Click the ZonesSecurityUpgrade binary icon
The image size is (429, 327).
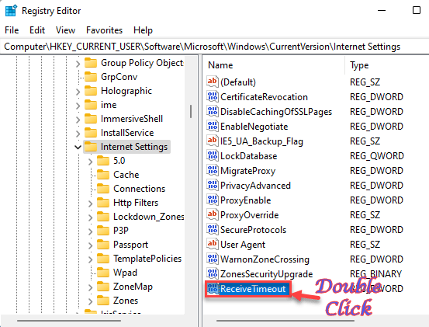[x=213, y=274]
